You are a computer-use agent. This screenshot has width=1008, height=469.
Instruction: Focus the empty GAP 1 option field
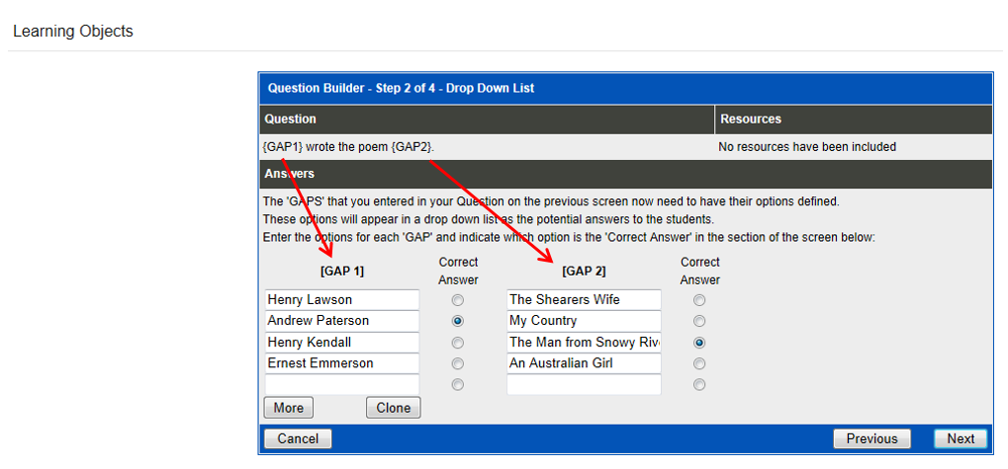[341, 385]
